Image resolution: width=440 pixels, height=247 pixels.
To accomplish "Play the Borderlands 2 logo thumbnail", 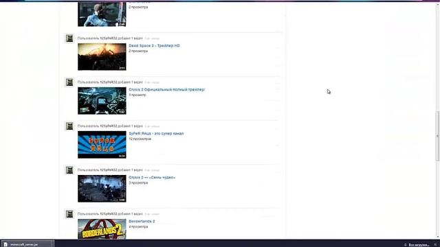I will click(102, 229).
